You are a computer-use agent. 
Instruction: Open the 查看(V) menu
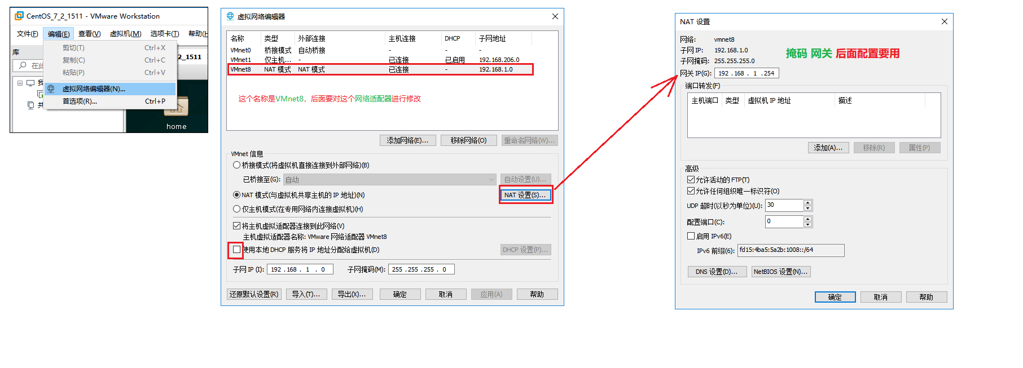pos(89,34)
